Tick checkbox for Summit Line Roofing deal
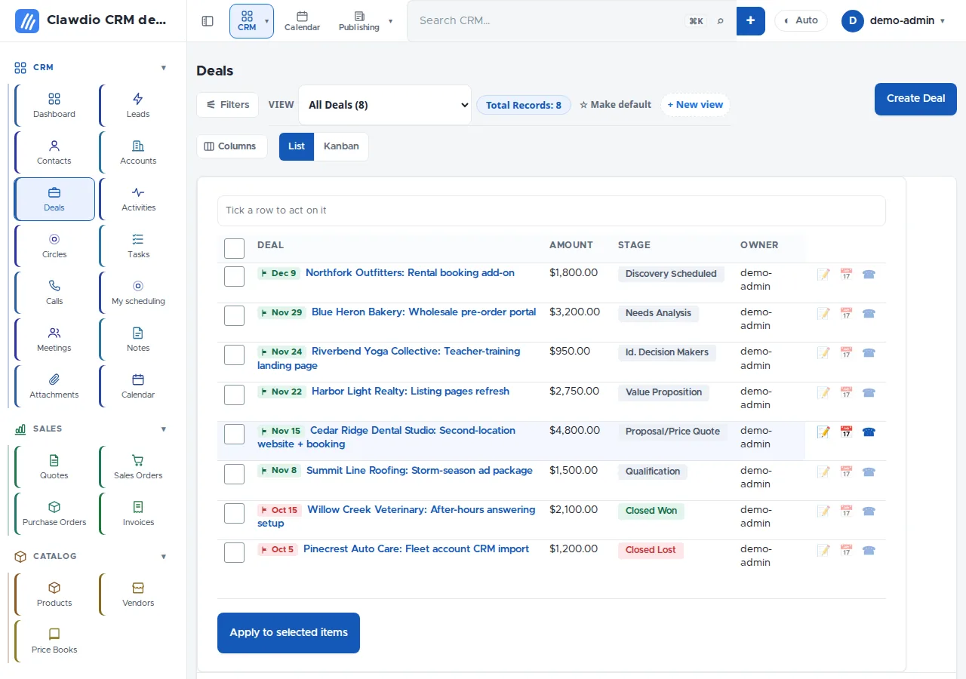The height and width of the screenshot is (679, 966). click(x=234, y=474)
